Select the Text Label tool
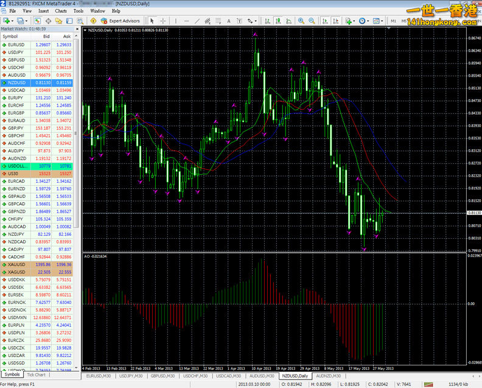482x388 pixels. 239,21
